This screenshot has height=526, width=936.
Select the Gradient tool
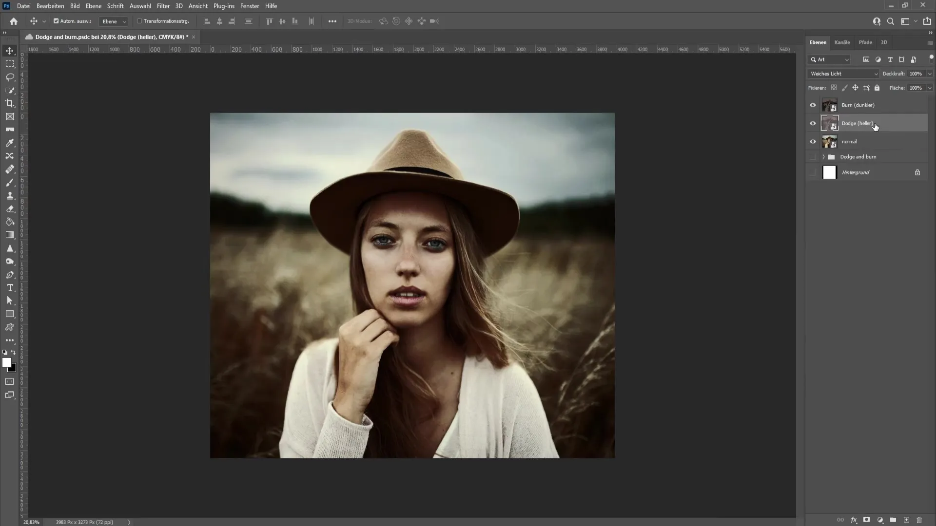(10, 235)
